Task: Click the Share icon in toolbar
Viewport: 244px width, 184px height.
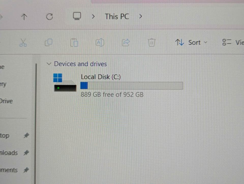Action: (126, 43)
